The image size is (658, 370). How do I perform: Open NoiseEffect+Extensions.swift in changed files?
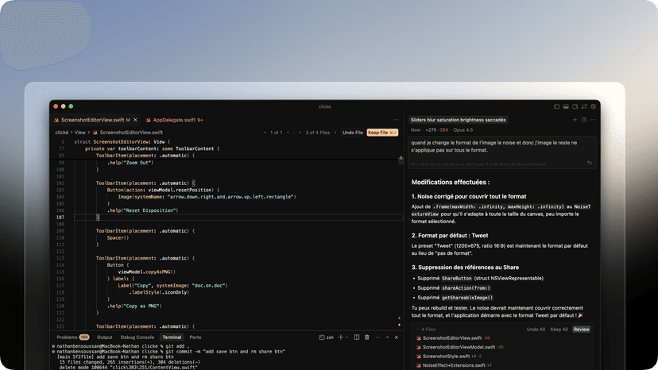click(454, 365)
